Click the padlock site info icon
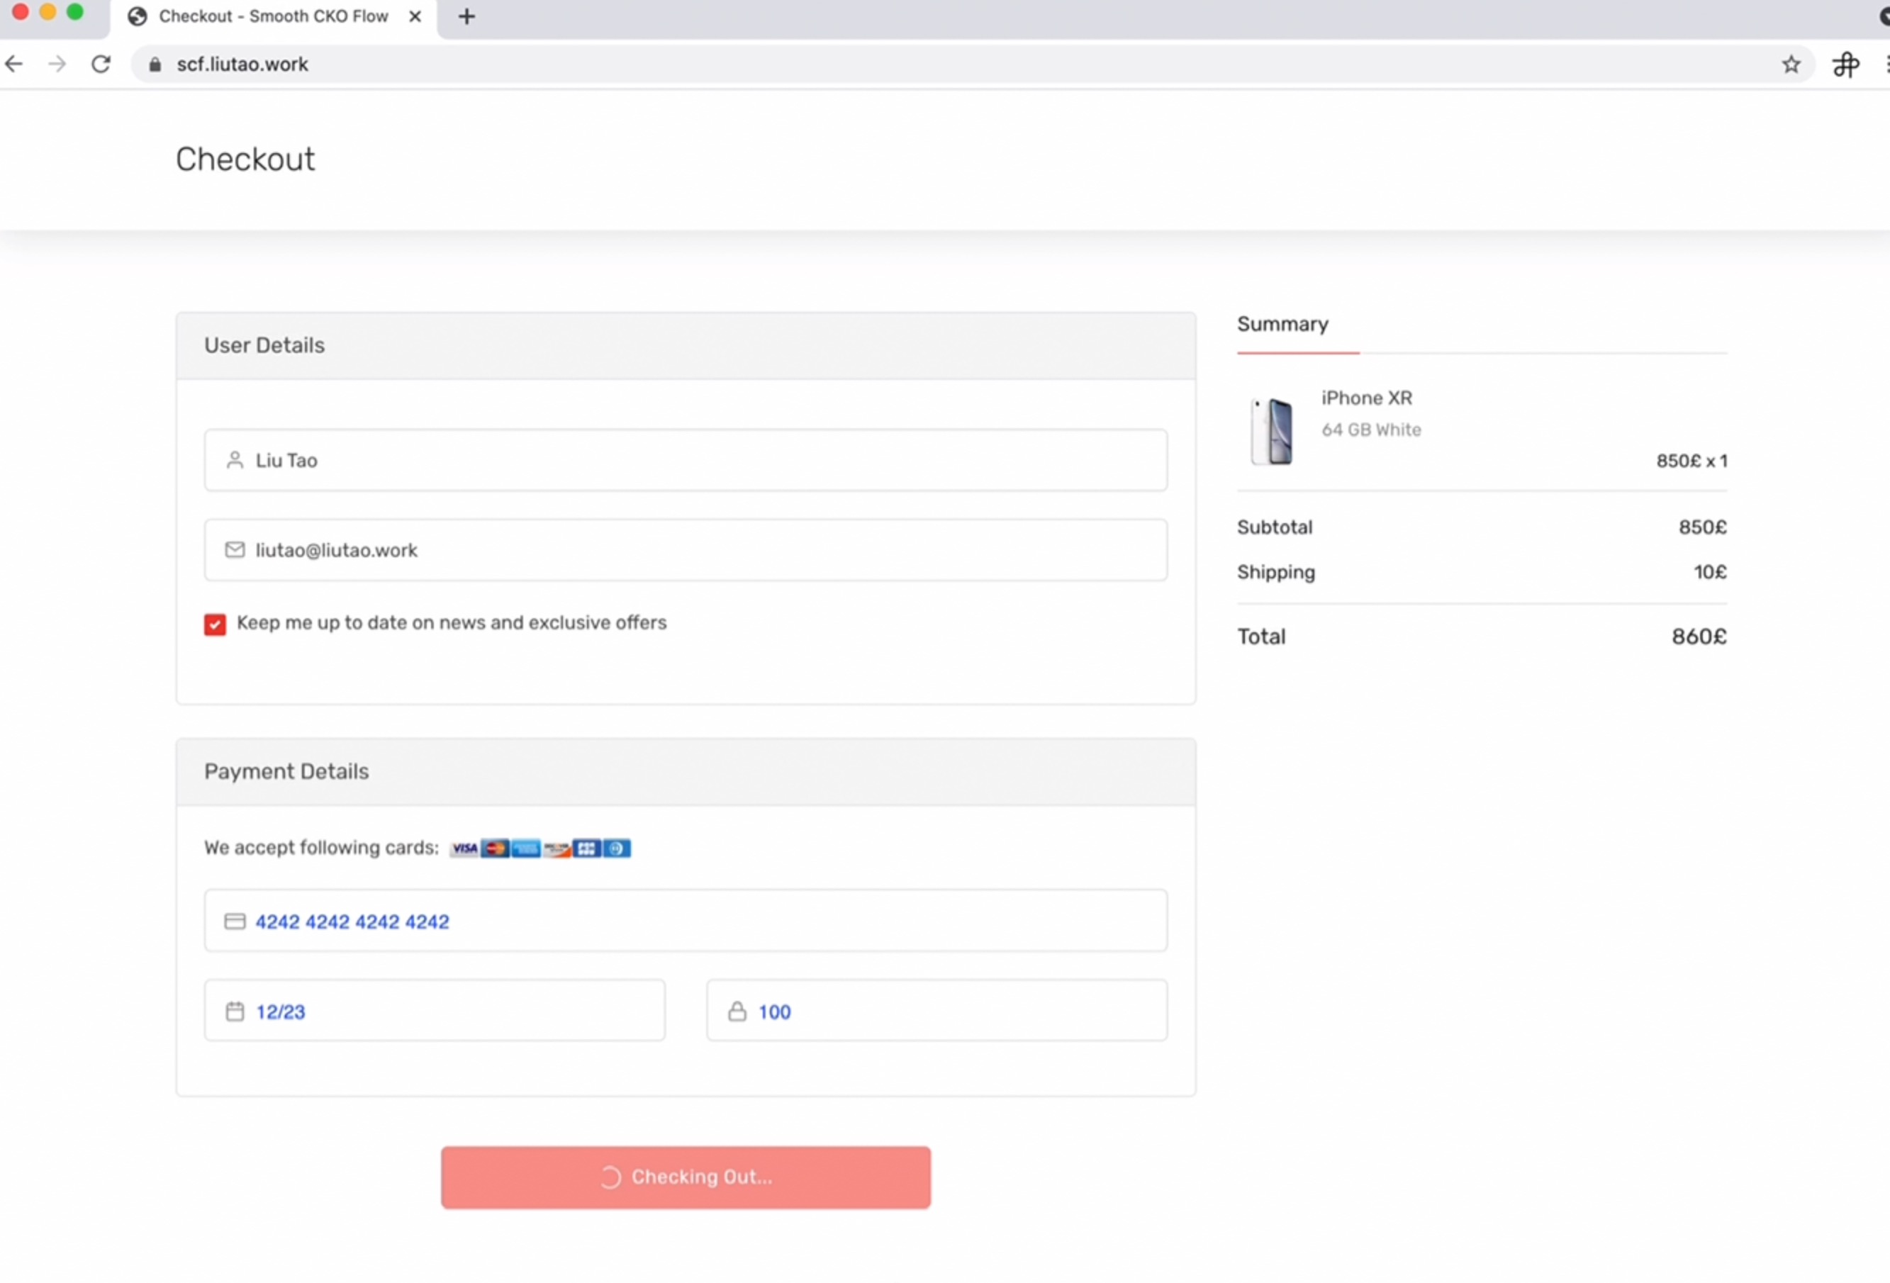The width and height of the screenshot is (1890, 1283). [155, 65]
